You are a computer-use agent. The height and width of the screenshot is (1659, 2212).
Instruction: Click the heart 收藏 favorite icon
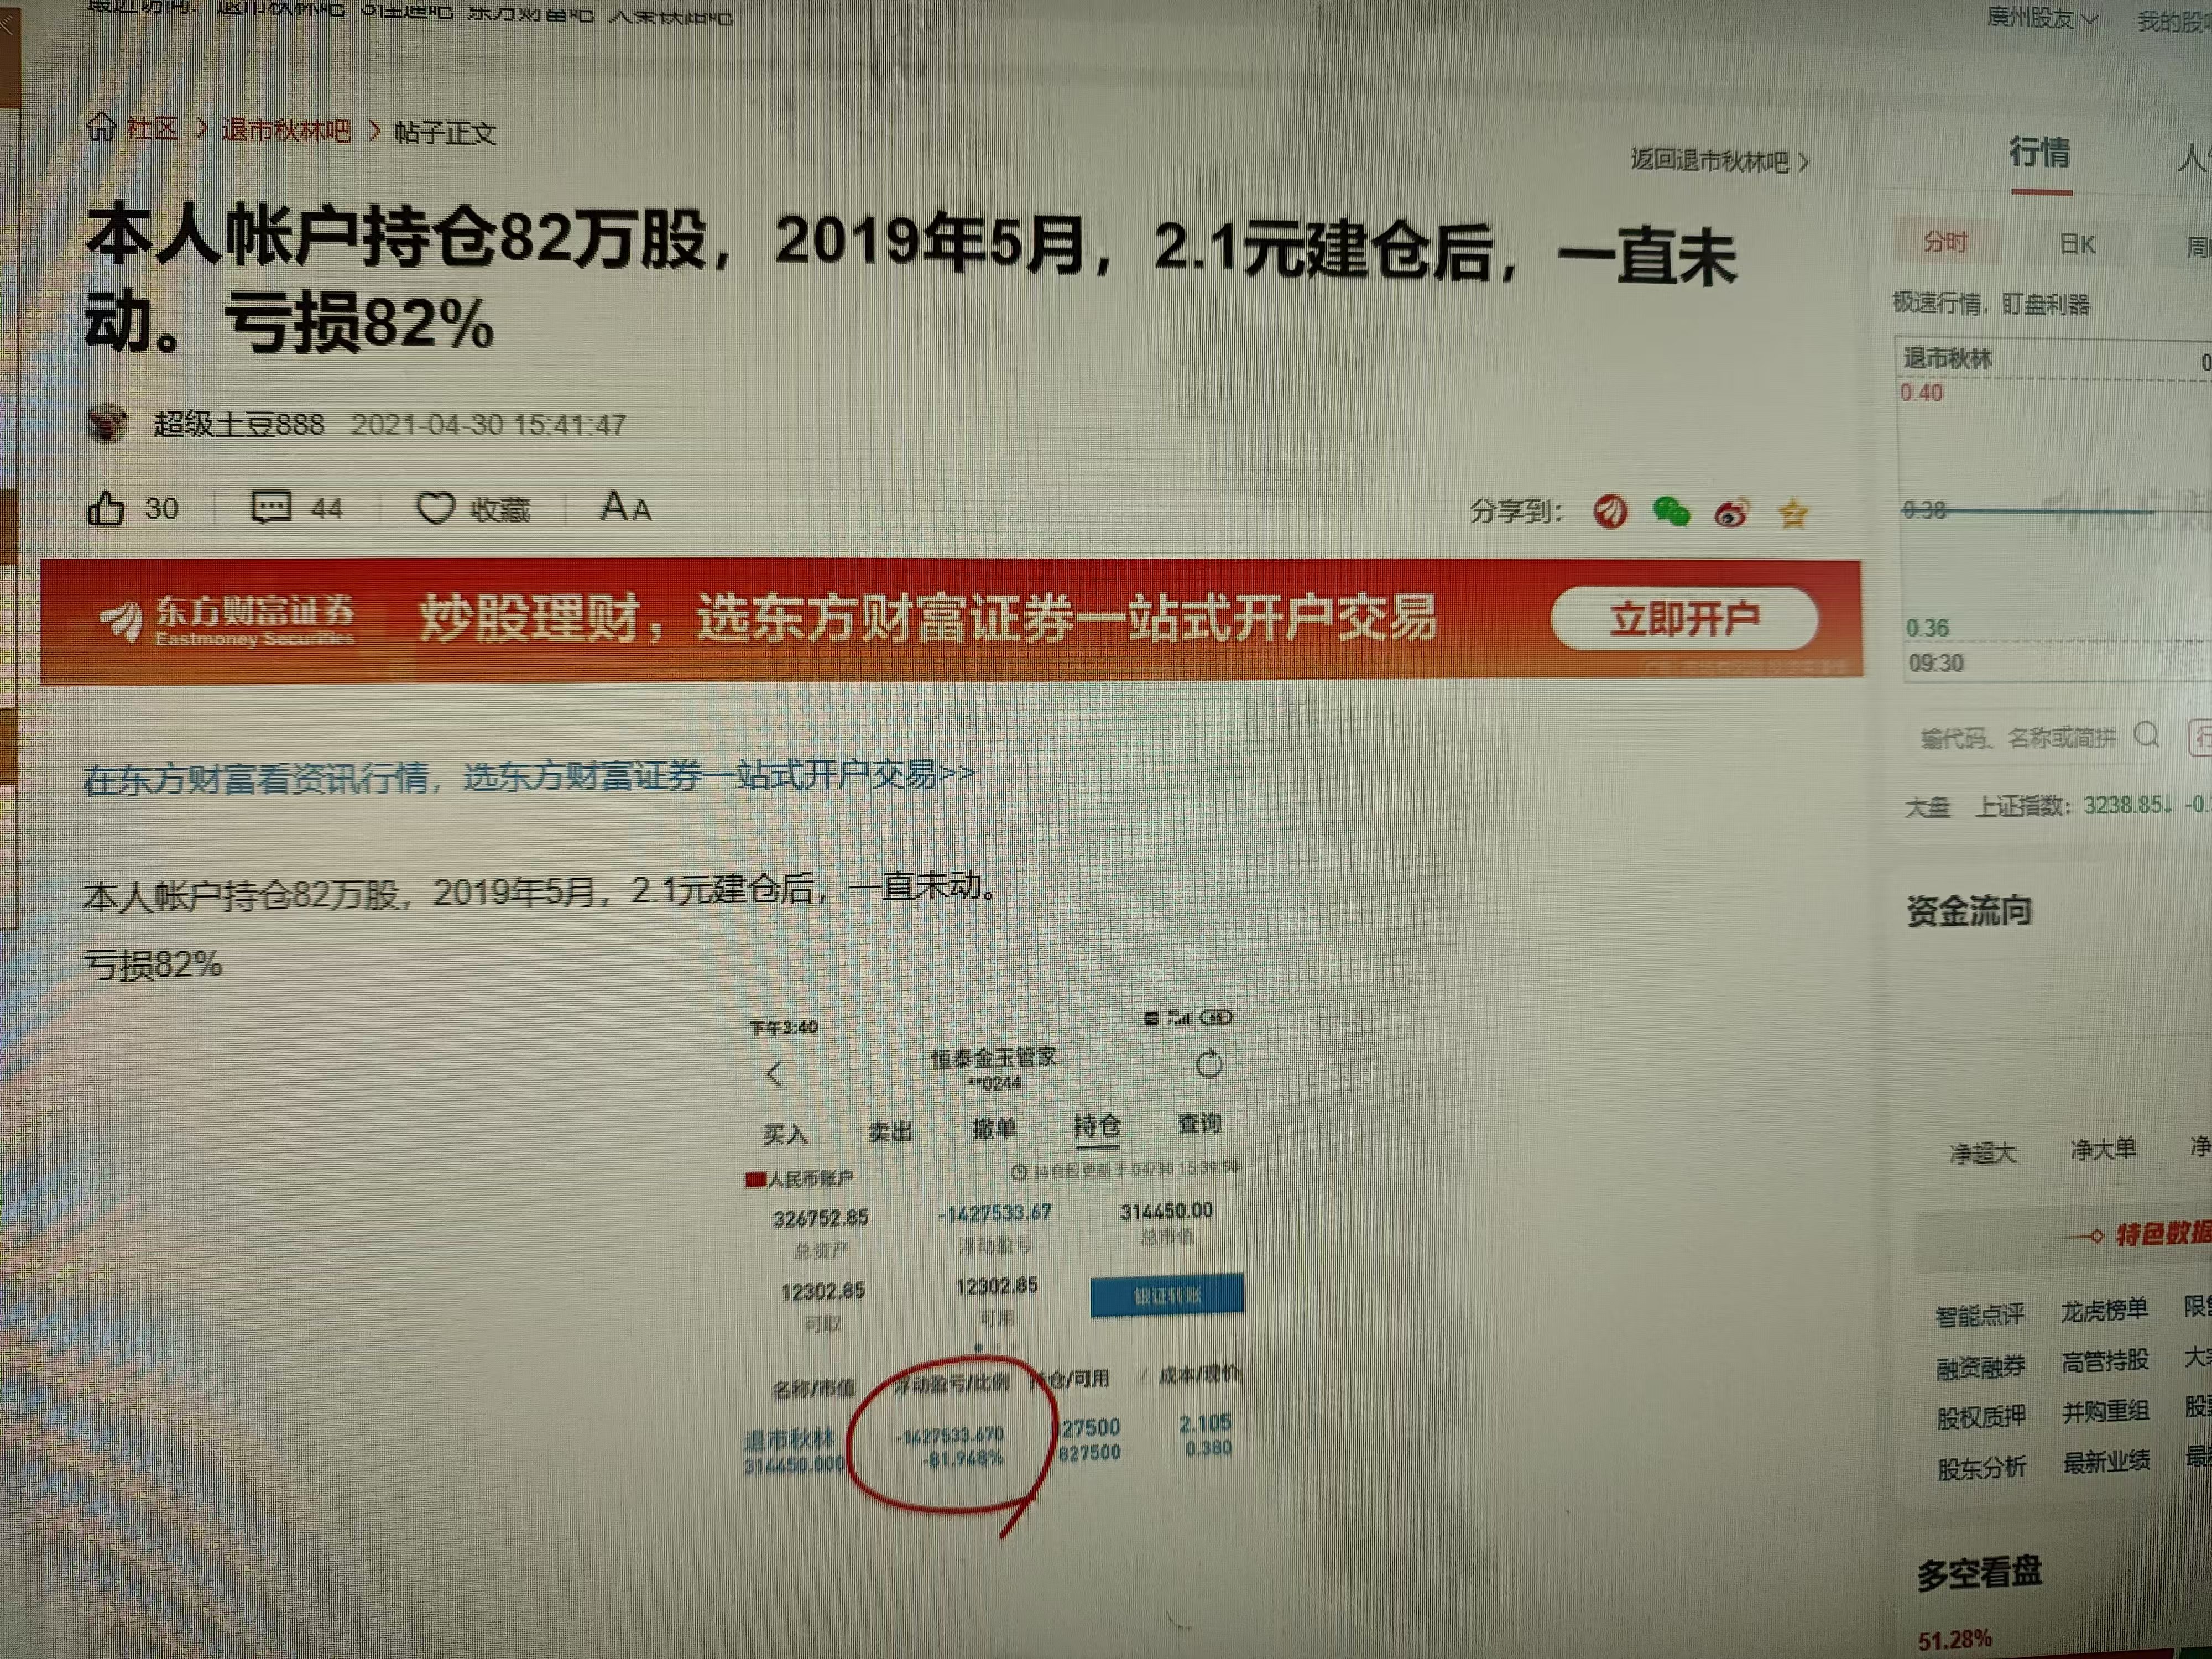coord(435,508)
